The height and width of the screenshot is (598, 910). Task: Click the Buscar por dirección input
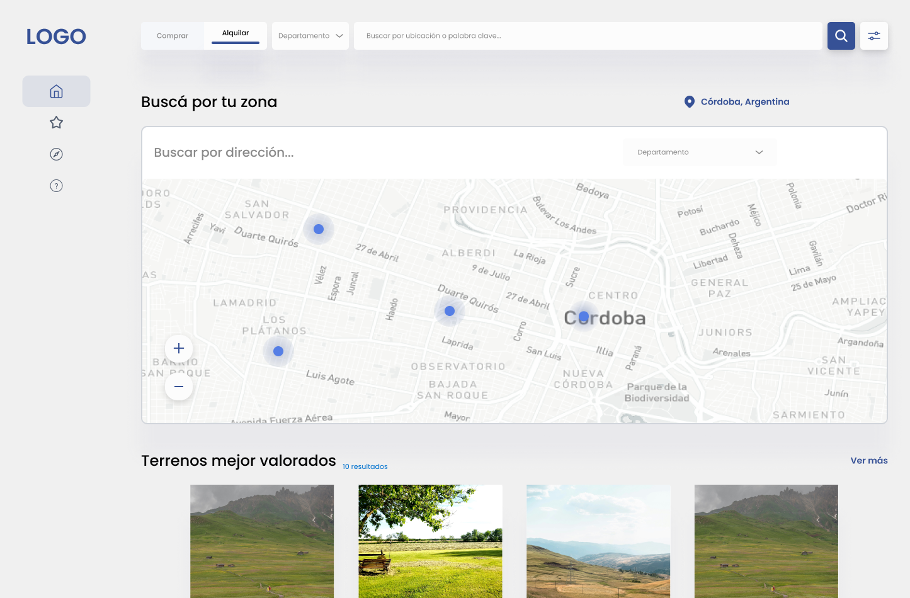tap(378, 152)
